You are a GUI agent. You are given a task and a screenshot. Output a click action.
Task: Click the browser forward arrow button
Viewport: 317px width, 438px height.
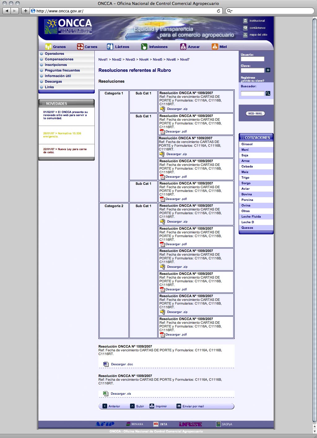point(15,11)
